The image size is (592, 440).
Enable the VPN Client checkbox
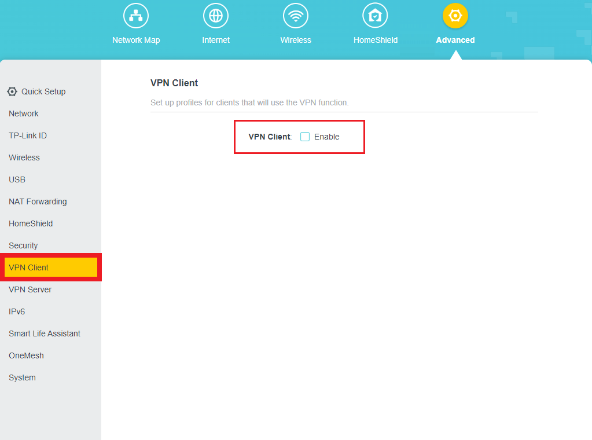(x=305, y=137)
